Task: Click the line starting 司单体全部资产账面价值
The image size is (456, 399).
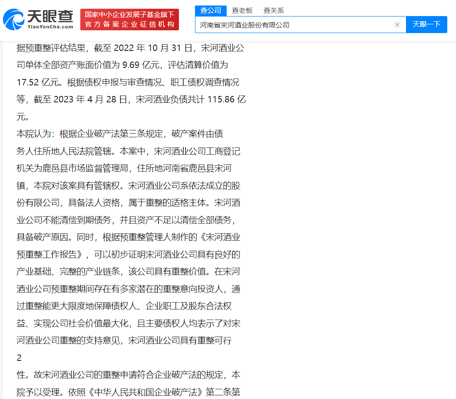Action: [122, 65]
